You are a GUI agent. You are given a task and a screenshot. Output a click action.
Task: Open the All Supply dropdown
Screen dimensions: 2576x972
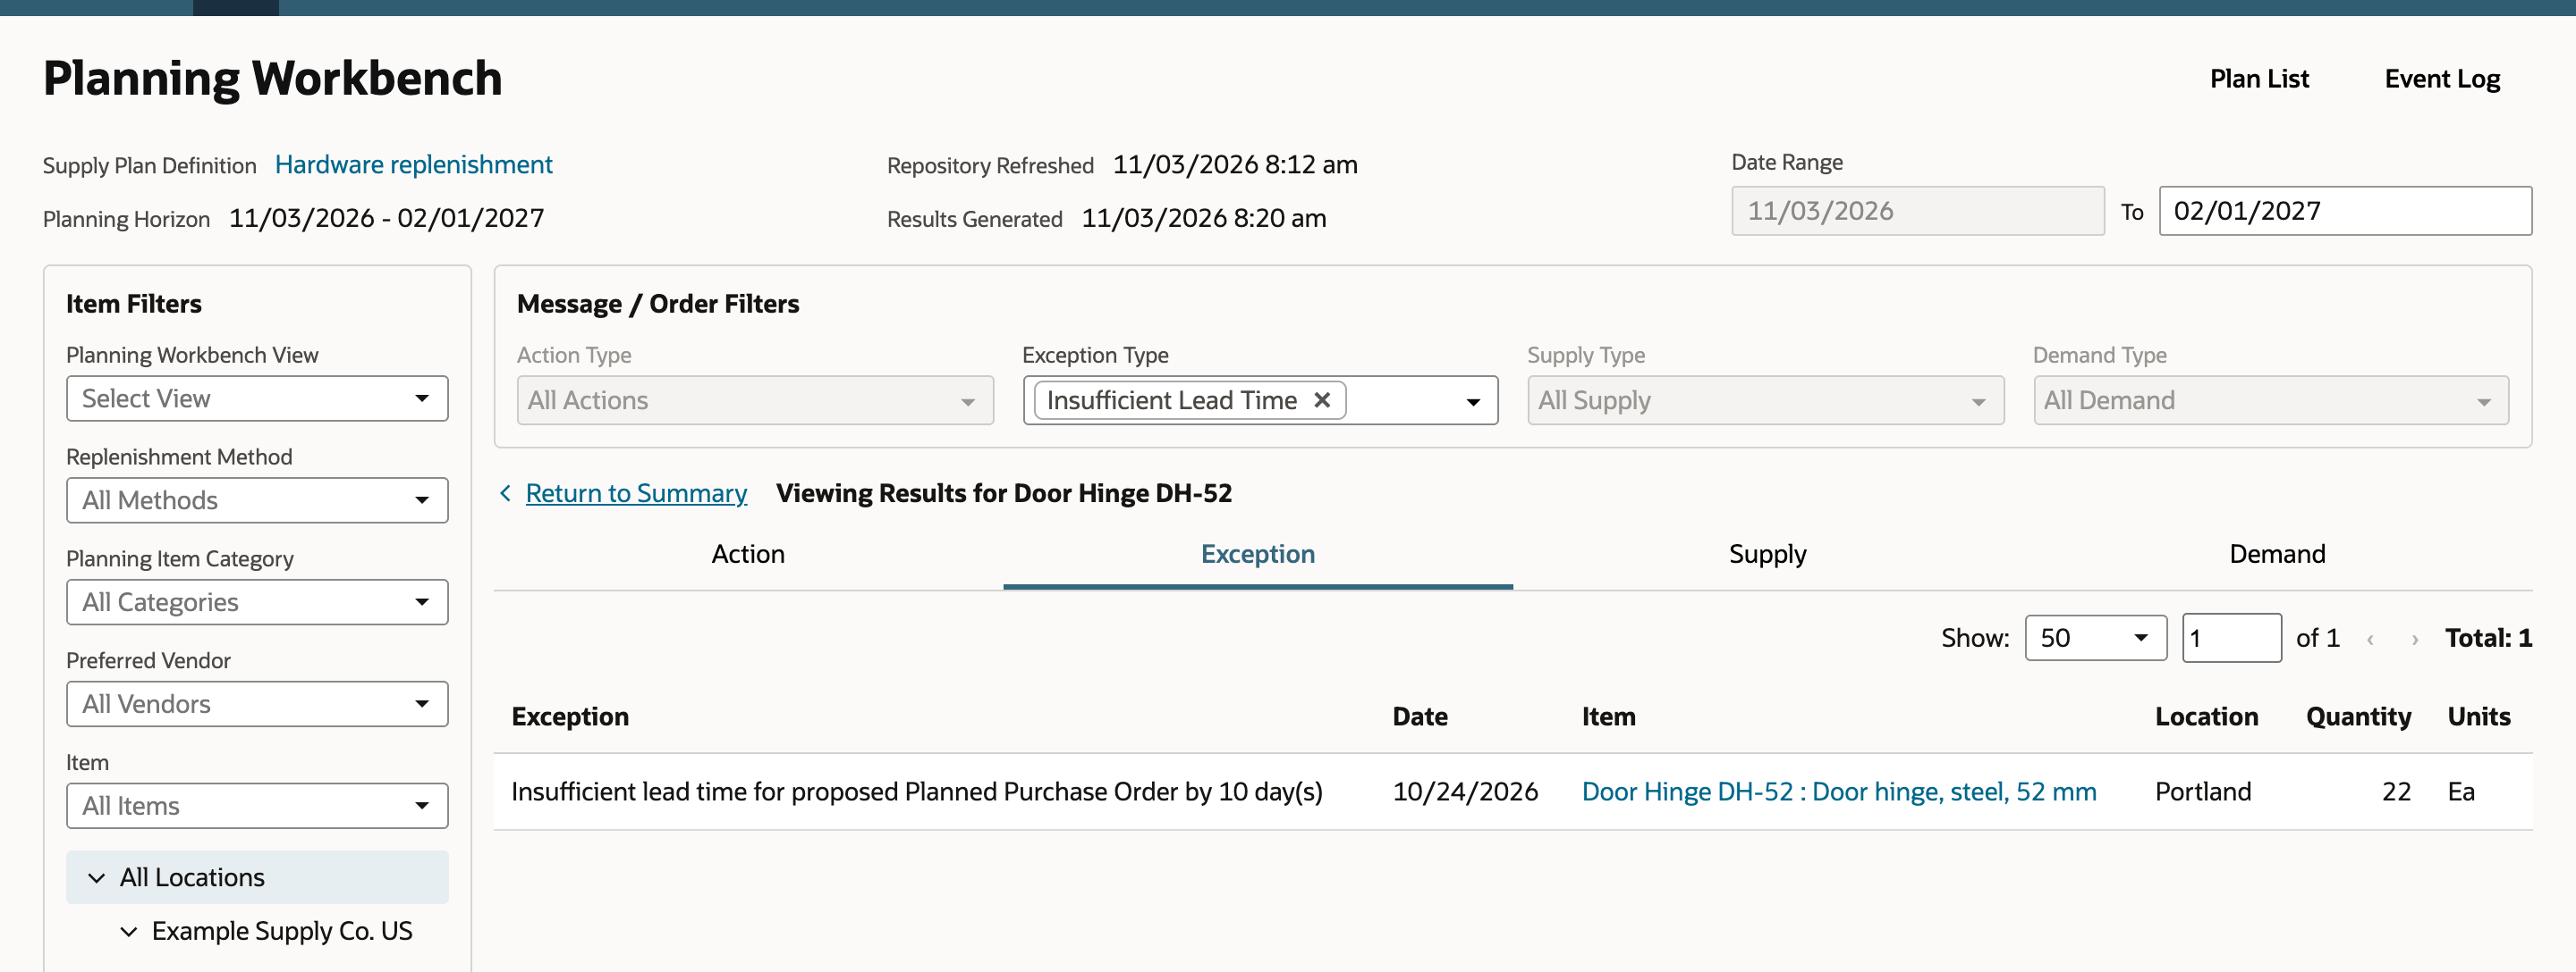coord(1765,400)
